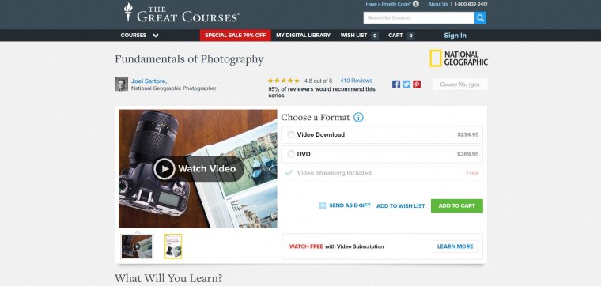
Task: Click the search magnifier button
Action: pyautogui.click(x=480, y=17)
